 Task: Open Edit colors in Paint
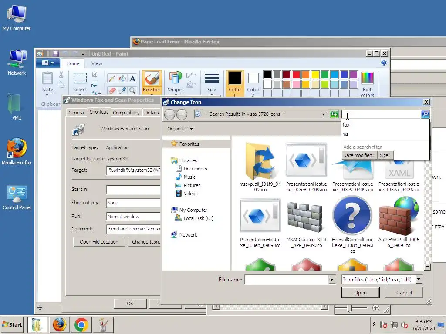click(367, 83)
